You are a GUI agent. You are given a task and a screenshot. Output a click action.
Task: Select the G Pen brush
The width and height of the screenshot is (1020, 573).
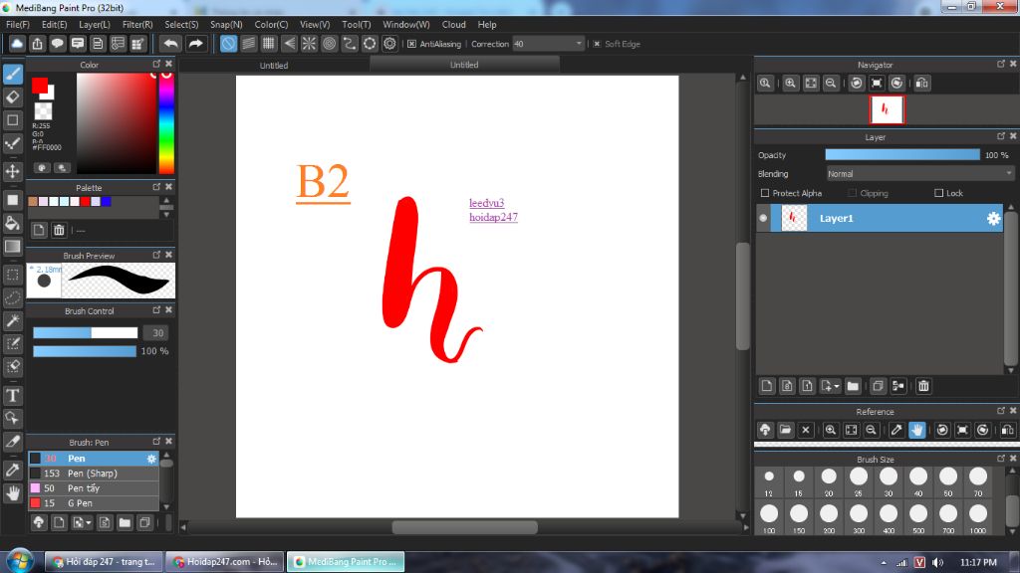click(94, 502)
